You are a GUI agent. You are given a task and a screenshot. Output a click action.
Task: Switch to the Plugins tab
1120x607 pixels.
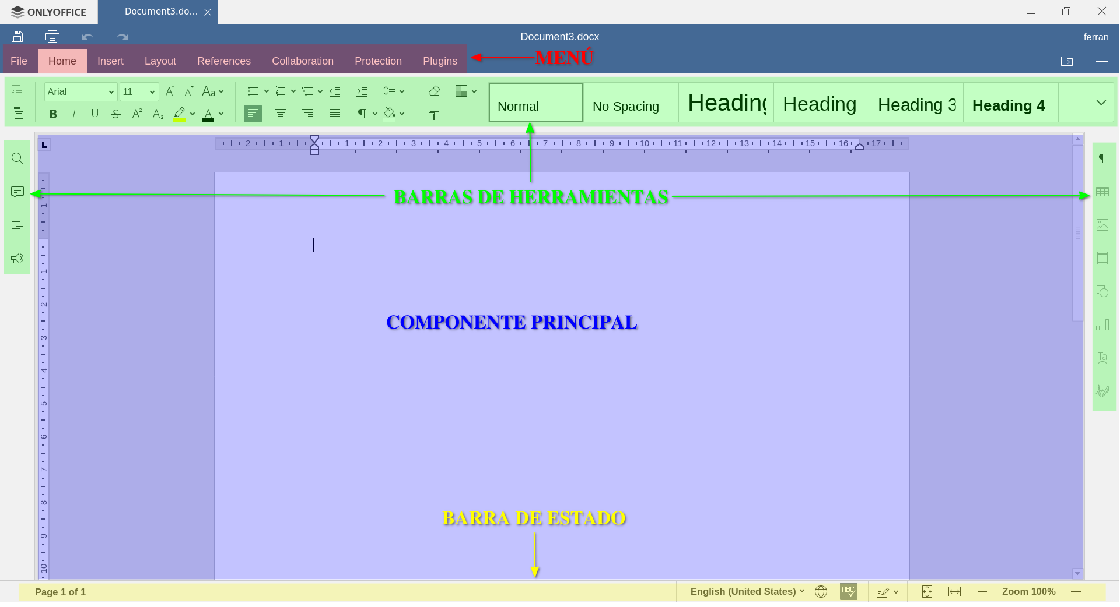click(440, 61)
